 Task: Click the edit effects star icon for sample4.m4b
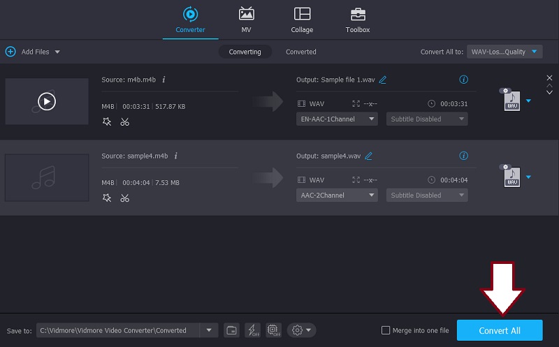[x=107, y=198]
